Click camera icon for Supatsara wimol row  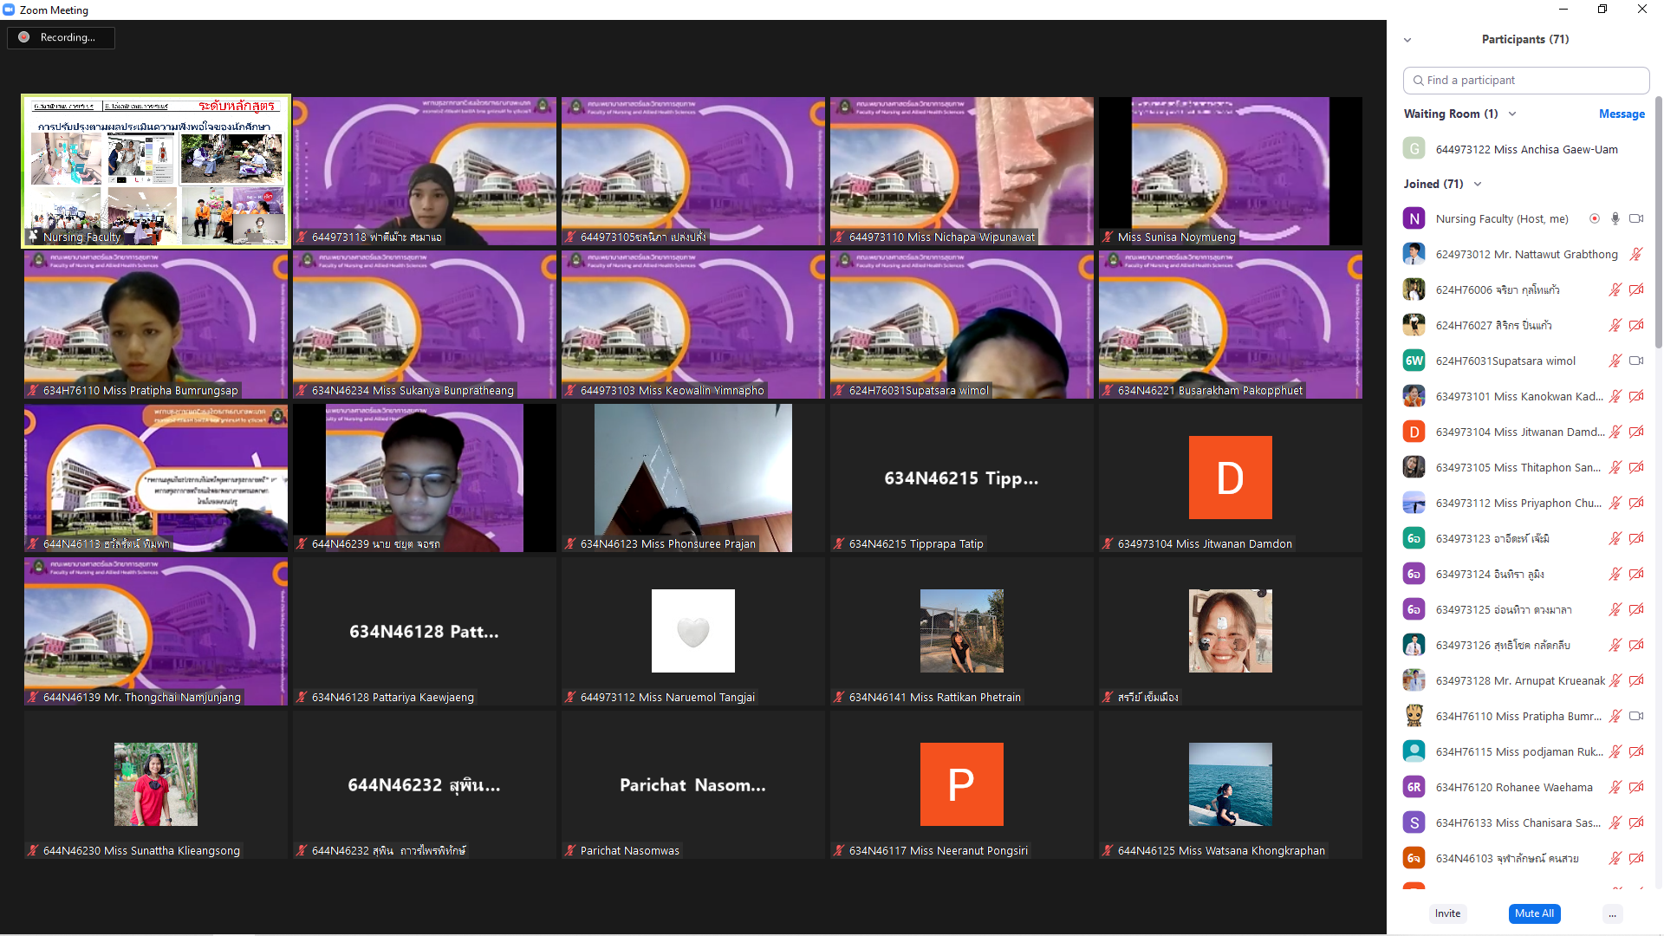coord(1636,361)
